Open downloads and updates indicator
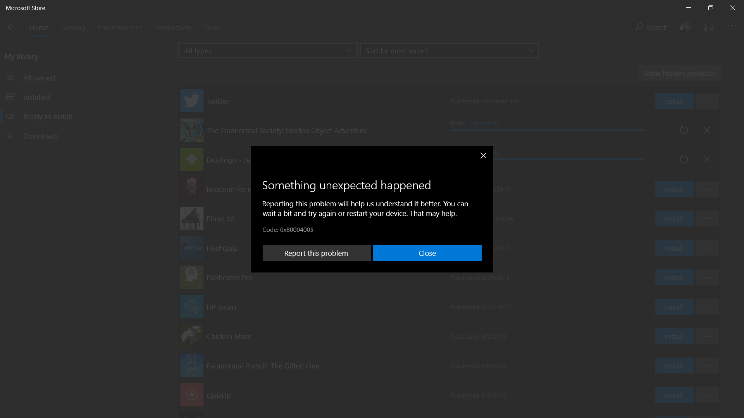The height and width of the screenshot is (418, 744). tap(708, 27)
